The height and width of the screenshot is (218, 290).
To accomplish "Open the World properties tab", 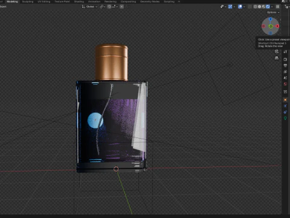I will [285, 84].
